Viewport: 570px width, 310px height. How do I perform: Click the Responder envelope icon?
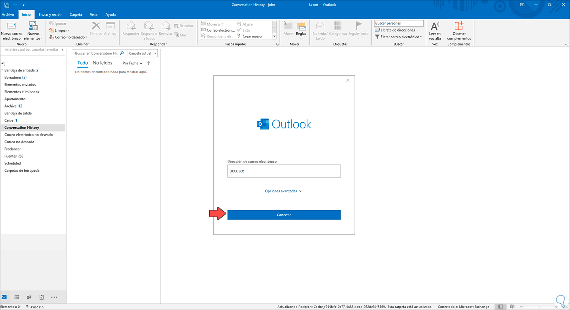(x=131, y=26)
